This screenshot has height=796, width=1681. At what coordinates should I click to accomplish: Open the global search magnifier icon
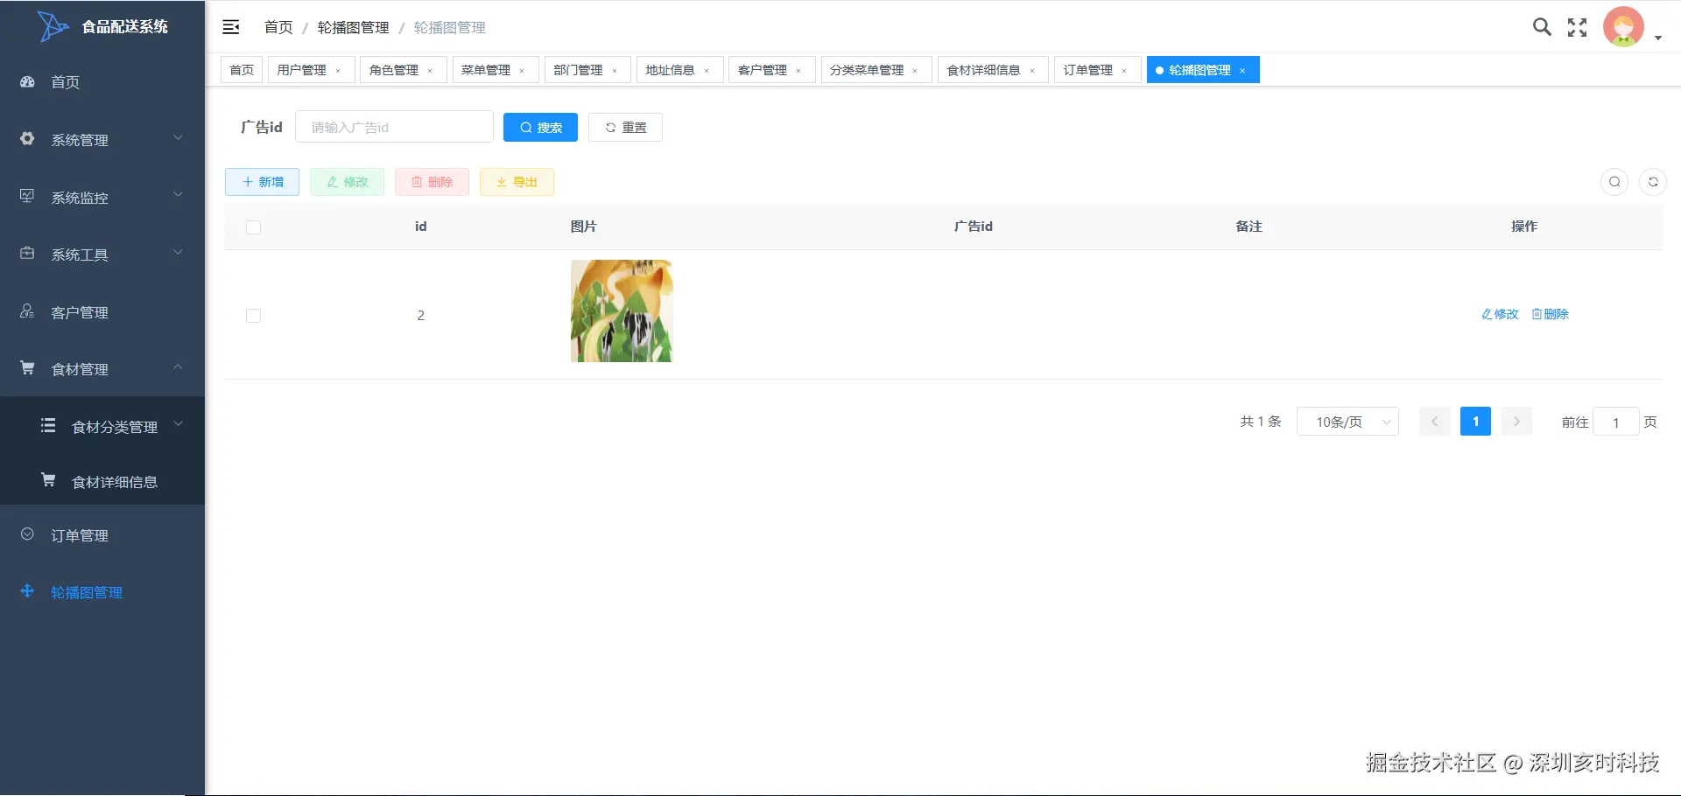pyautogui.click(x=1541, y=27)
